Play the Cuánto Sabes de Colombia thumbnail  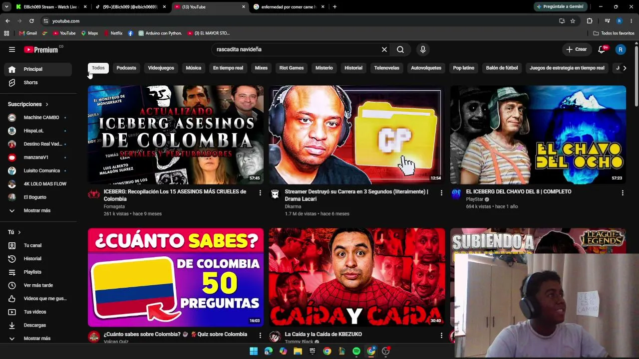click(x=176, y=277)
